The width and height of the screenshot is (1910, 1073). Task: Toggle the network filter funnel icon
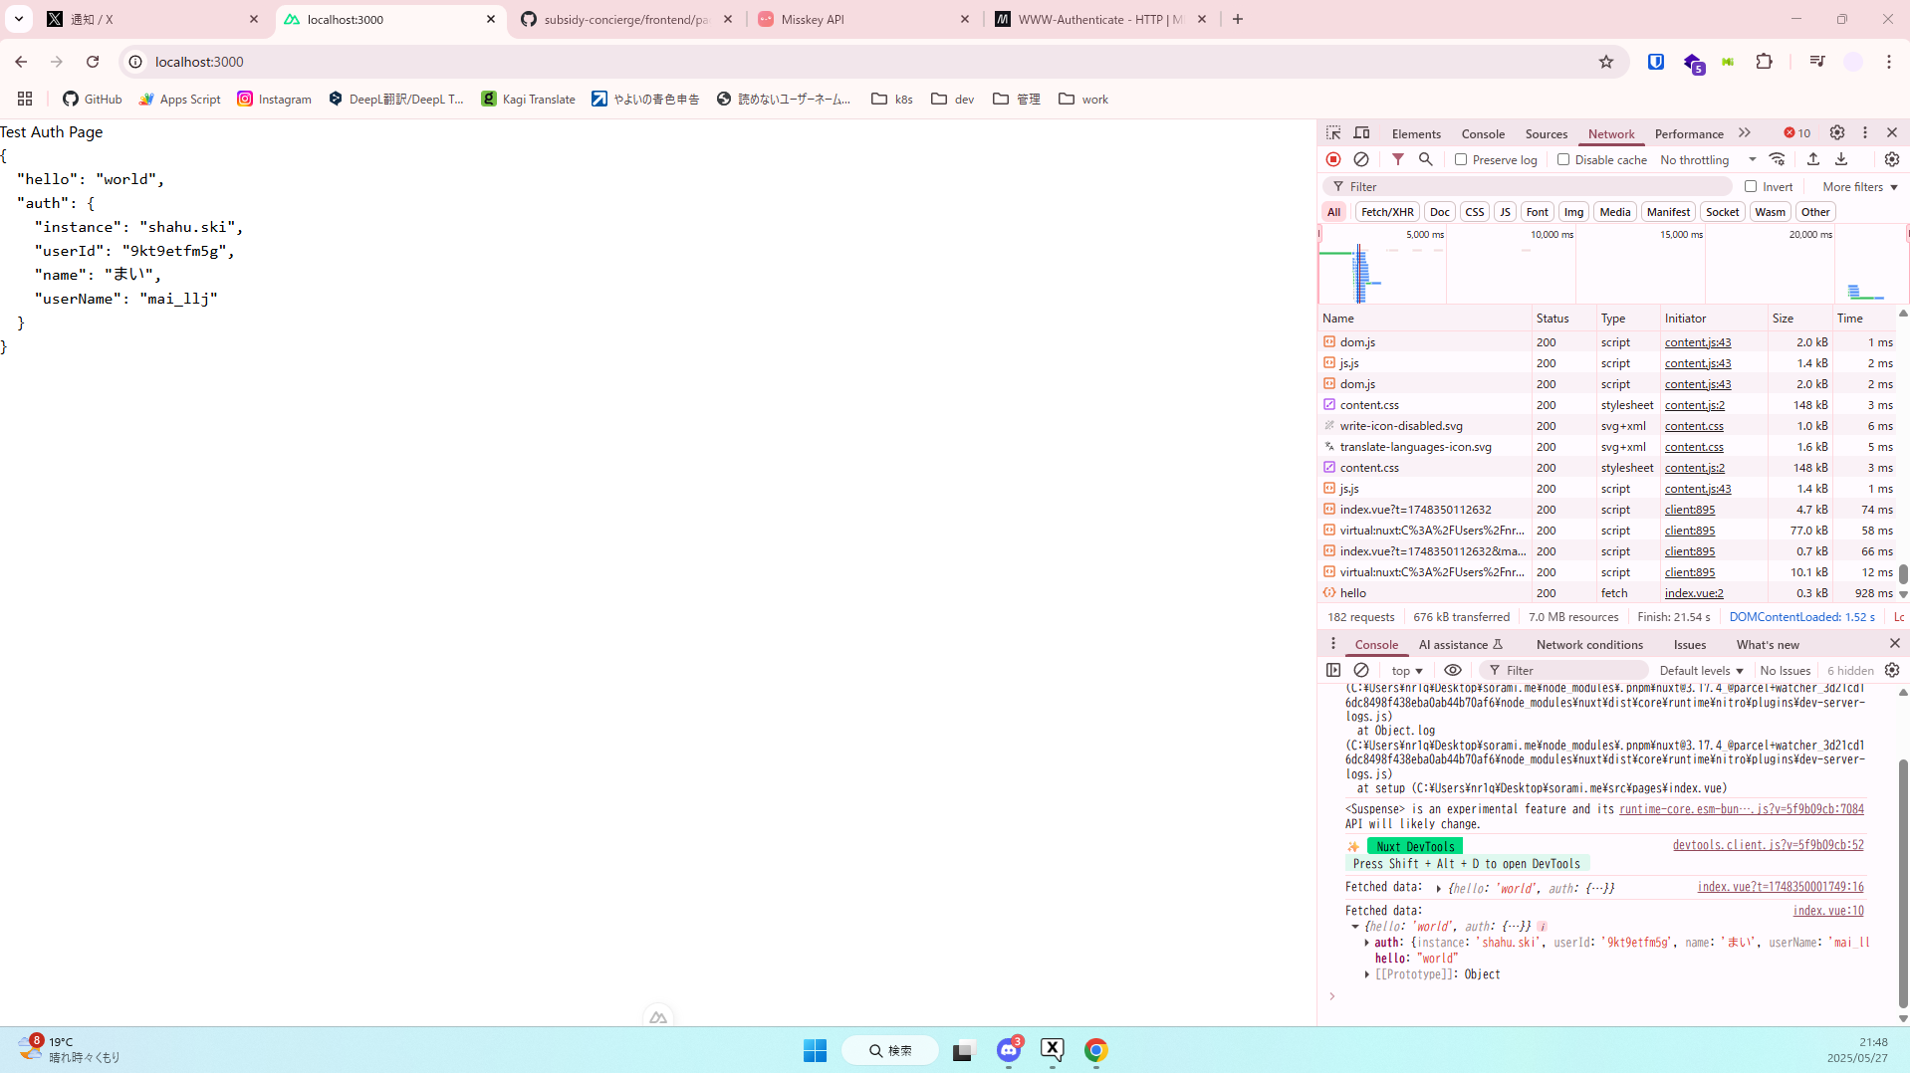tap(1398, 159)
